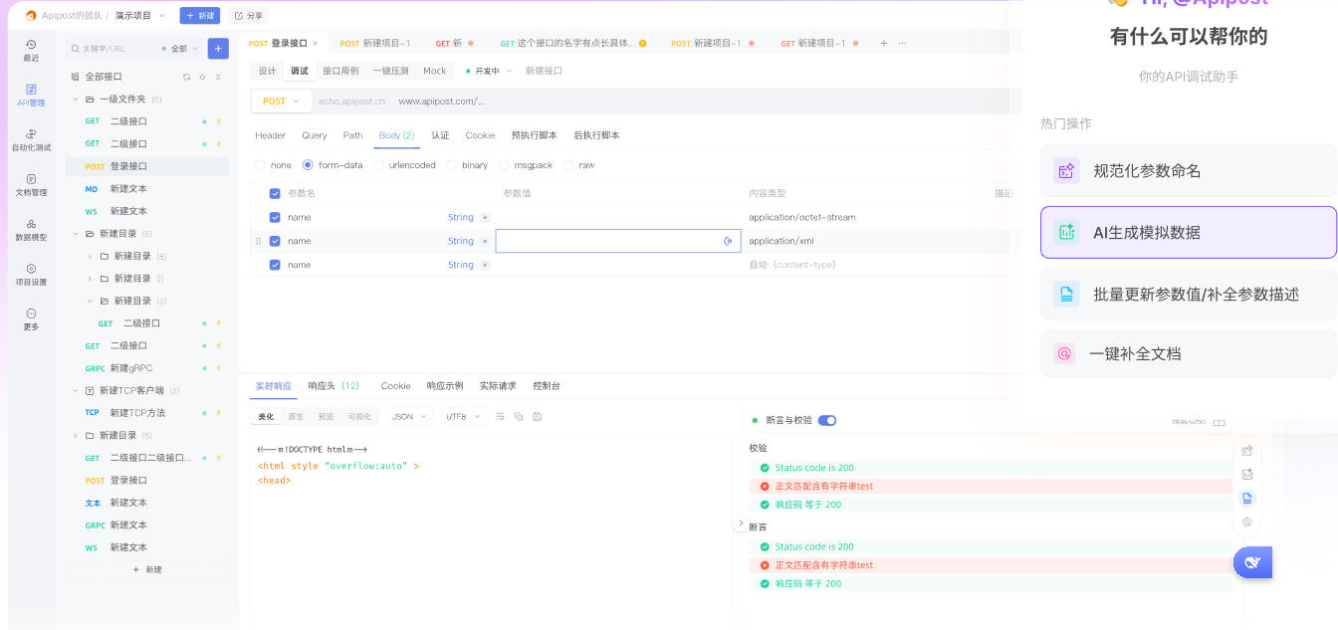Open the 自动化测试 sidebar icon
The width and height of the screenshot is (1338, 630).
coord(31,139)
